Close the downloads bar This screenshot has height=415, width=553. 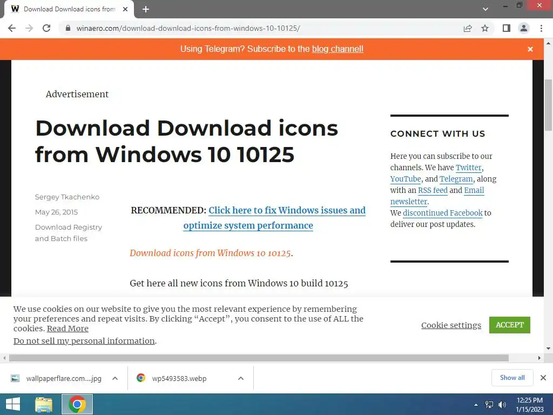[x=543, y=378]
